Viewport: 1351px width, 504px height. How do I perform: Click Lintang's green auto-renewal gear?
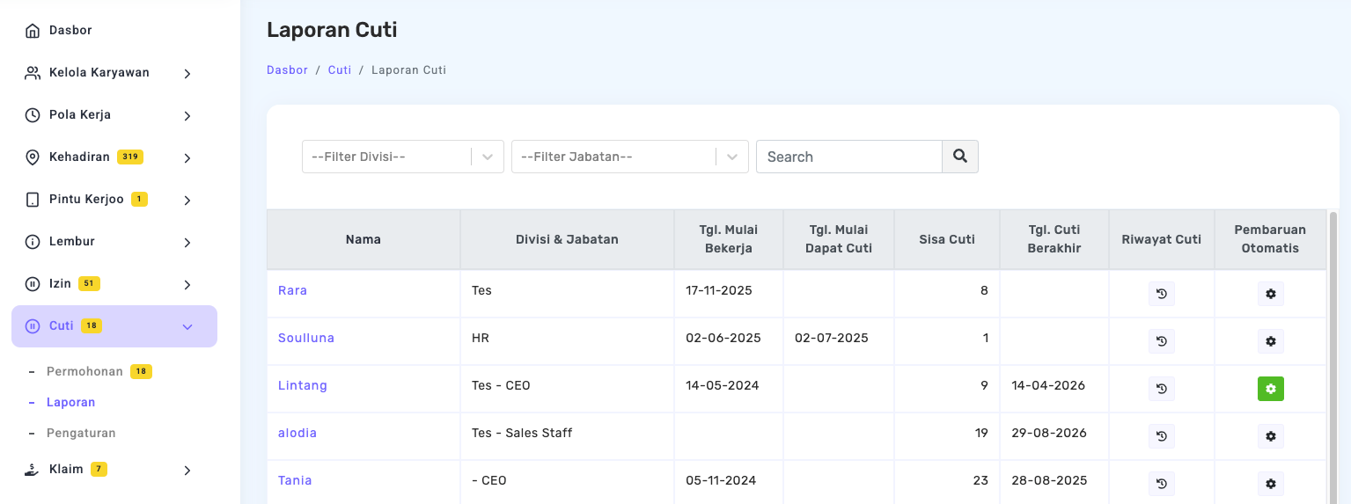pyautogui.click(x=1271, y=389)
